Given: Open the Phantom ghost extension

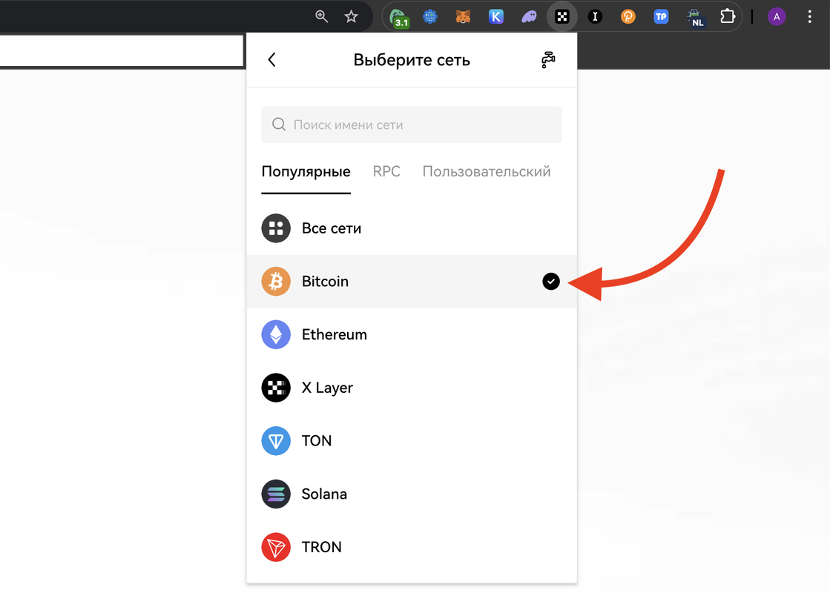Looking at the screenshot, I should [529, 17].
